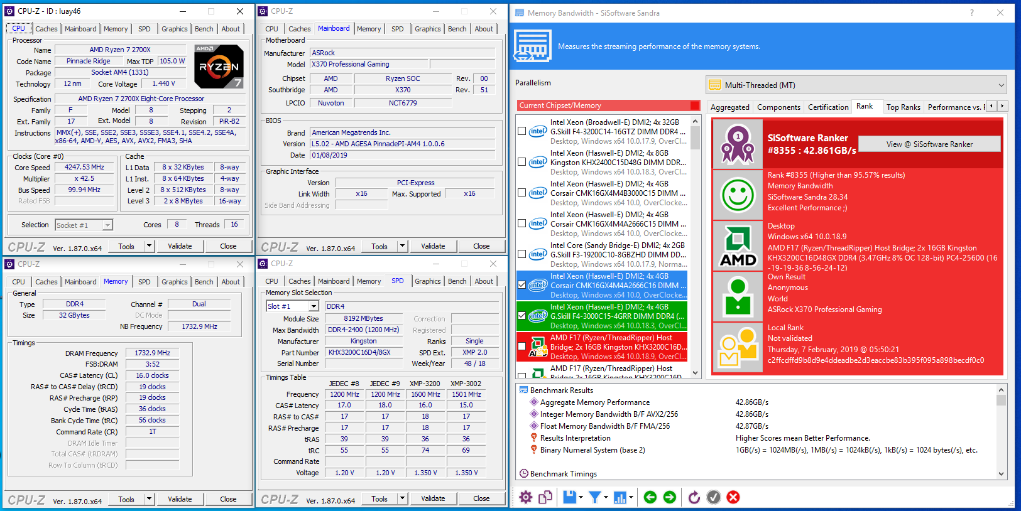1021x511 pixels.
Task: Go forward with the green right arrow
Action: (x=670, y=497)
